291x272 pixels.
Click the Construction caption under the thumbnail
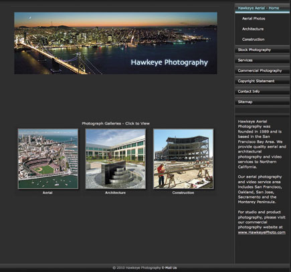(x=183, y=192)
